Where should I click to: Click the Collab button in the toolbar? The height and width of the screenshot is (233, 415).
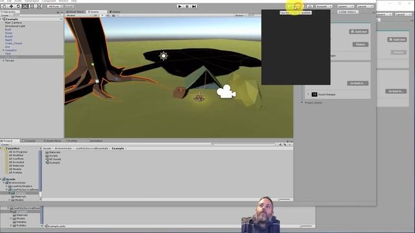(x=296, y=6)
